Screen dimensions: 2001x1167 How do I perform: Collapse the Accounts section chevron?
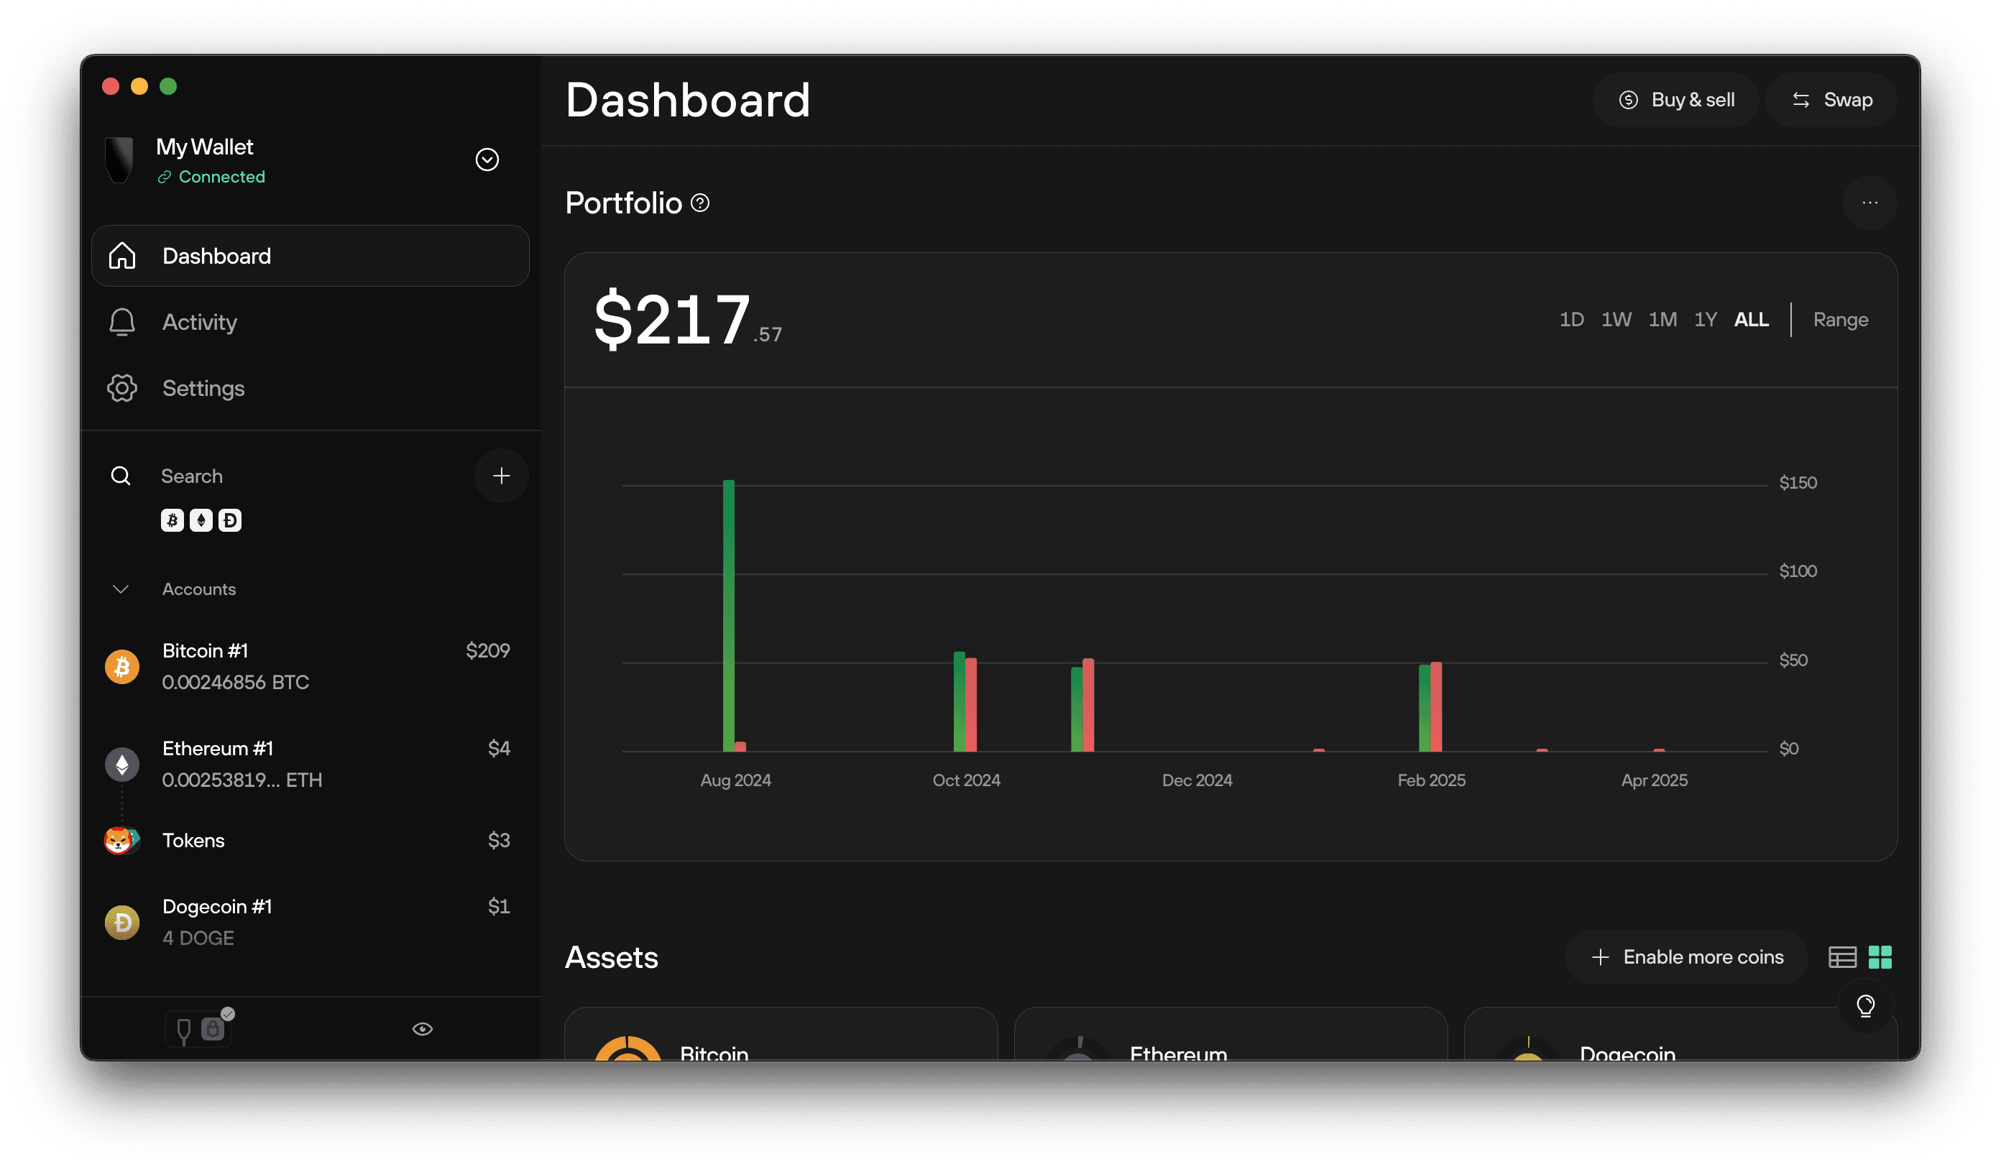(121, 589)
